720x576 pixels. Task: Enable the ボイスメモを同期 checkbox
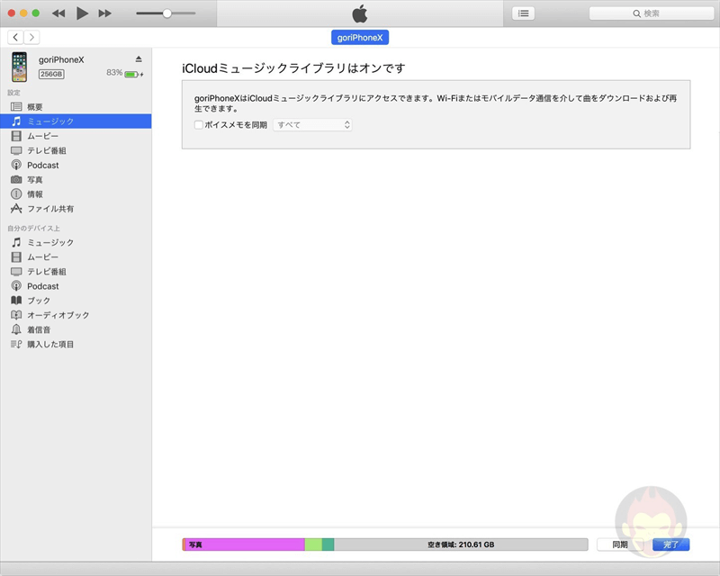[x=199, y=125]
